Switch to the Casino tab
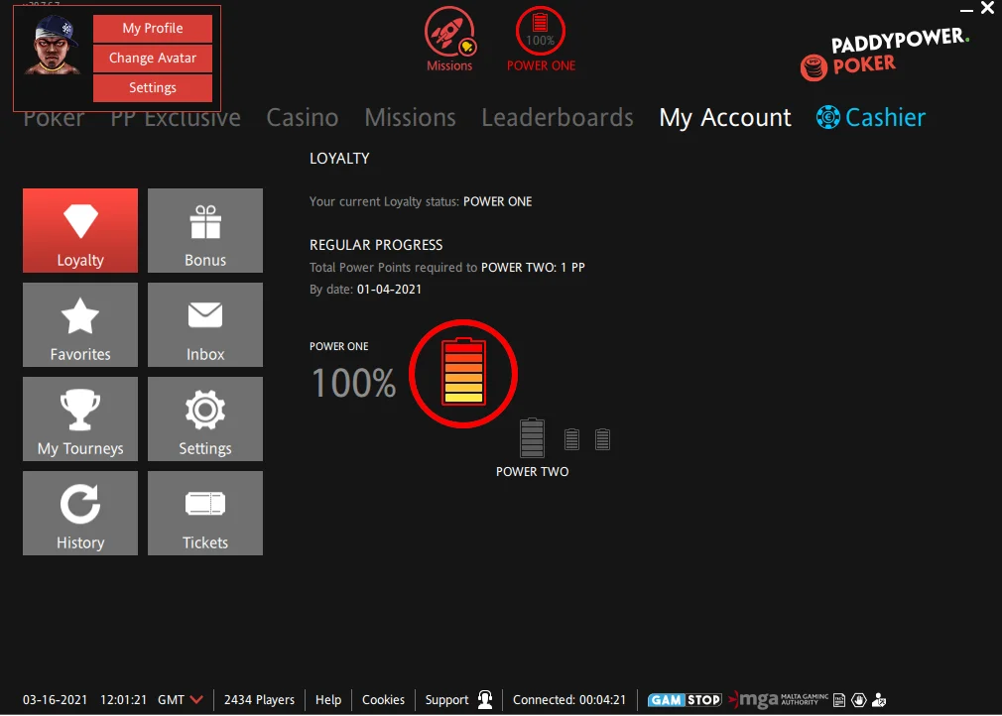This screenshot has height=716, width=1002. [303, 118]
